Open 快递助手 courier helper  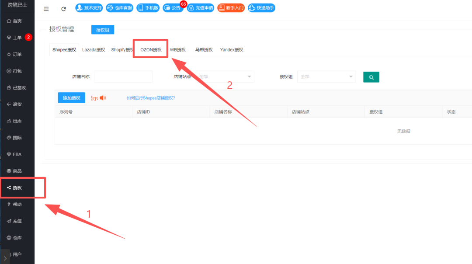pyautogui.click(x=262, y=8)
